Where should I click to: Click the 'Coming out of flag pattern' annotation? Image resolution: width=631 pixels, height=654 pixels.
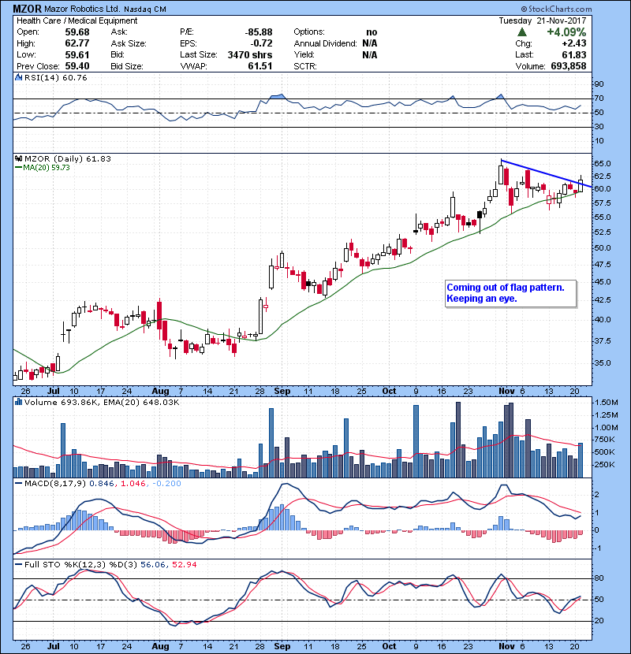(x=506, y=288)
